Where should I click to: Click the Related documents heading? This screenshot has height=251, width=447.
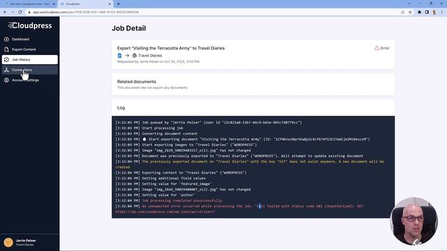click(x=137, y=82)
